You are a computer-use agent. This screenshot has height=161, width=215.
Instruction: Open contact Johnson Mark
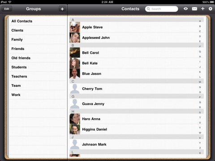(137, 144)
